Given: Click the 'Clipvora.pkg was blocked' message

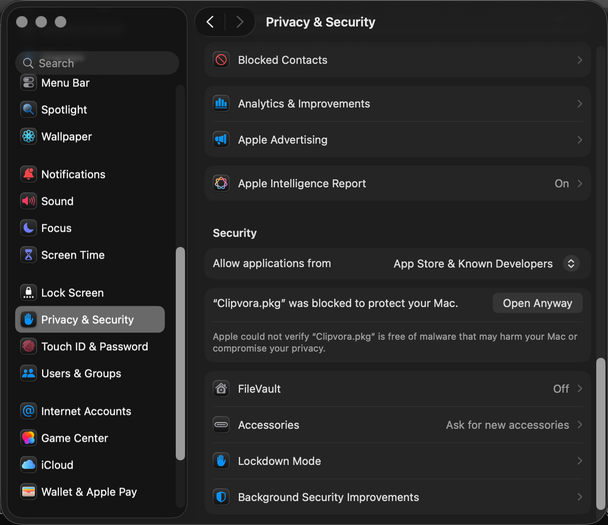Looking at the screenshot, I should (335, 303).
